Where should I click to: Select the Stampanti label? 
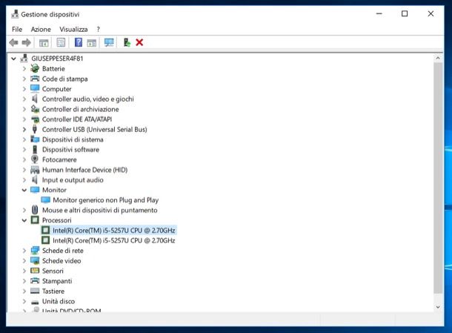point(57,281)
